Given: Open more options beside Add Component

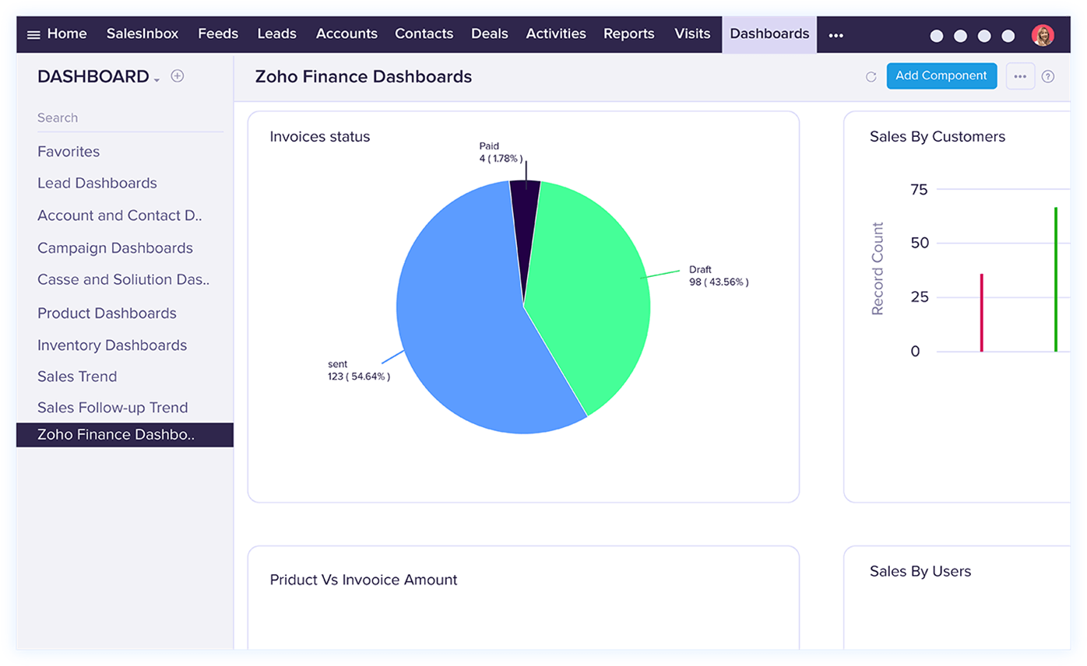Looking at the screenshot, I should (x=1020, y=76).
